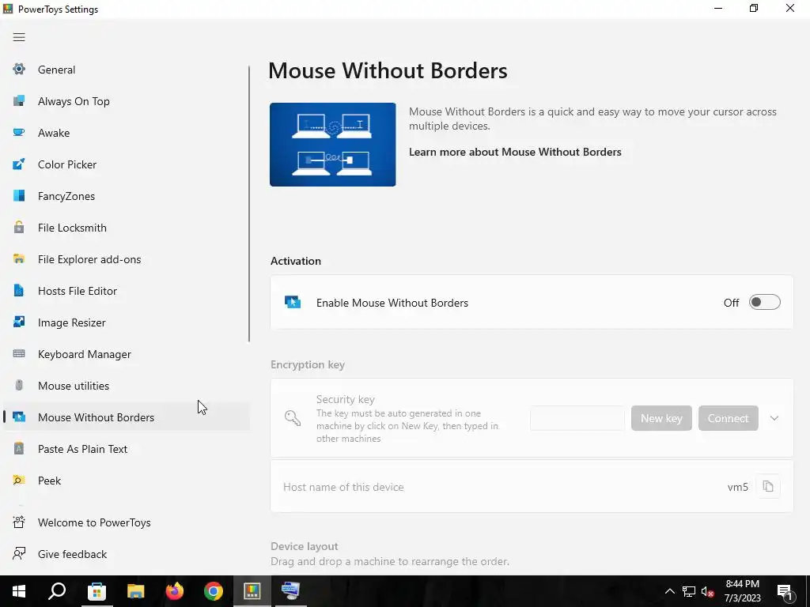
Task: Launch Google Chrome from taskbar
Action: [x=214, y=591]
